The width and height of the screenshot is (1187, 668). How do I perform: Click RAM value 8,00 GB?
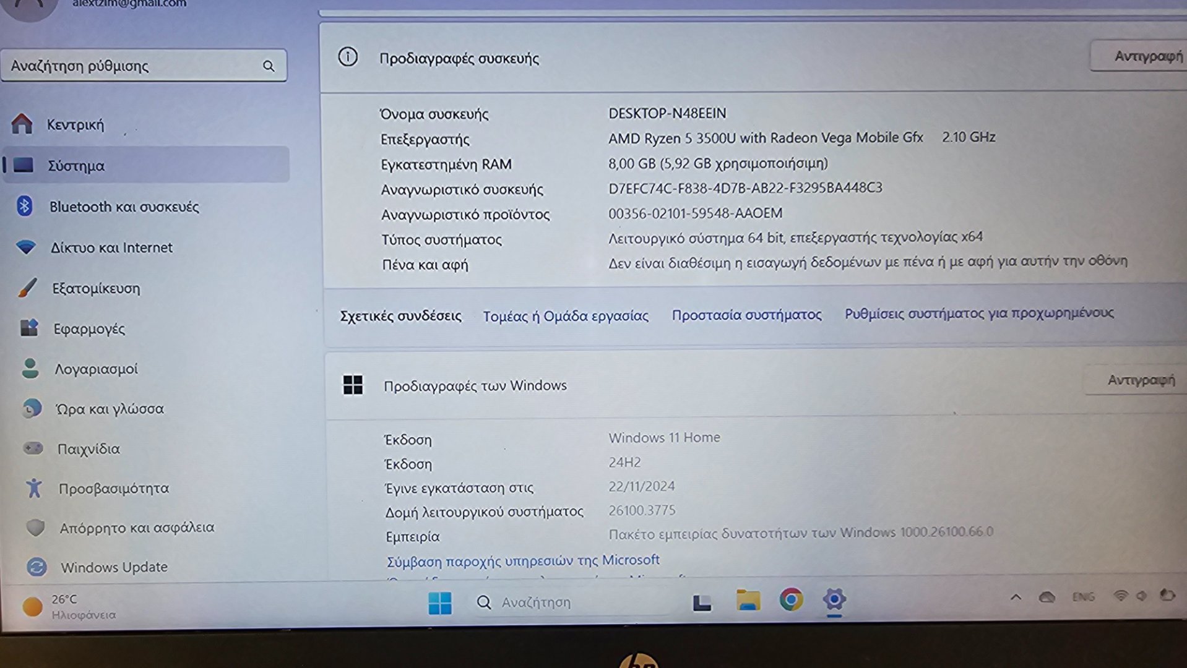(718, 163)
